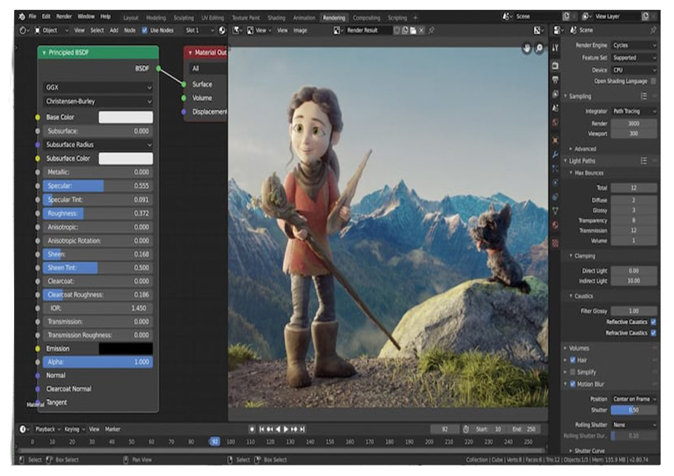Screen dimensions: 674x476
Task: Open the Device CPU dropdown
Action: pos(634,70)
